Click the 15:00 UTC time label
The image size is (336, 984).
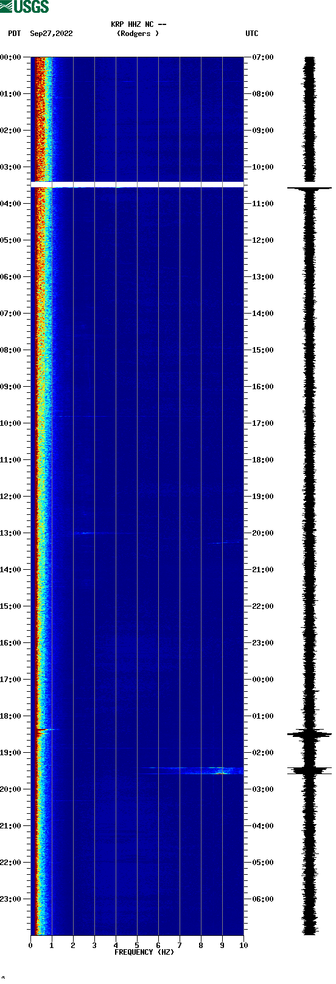(x=263, y=350)
